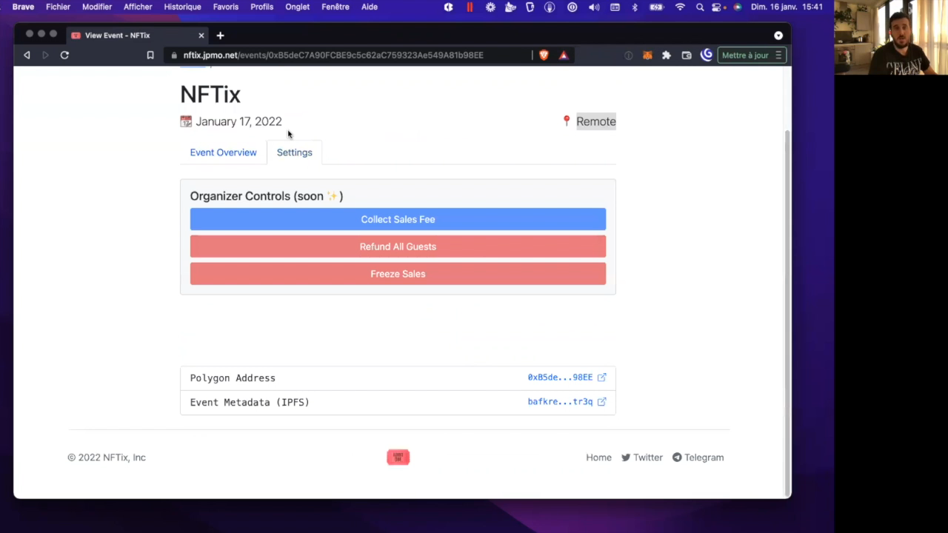Open the Brave application menu
Viewport: 948px width, 533px height.
click(23, 7)
